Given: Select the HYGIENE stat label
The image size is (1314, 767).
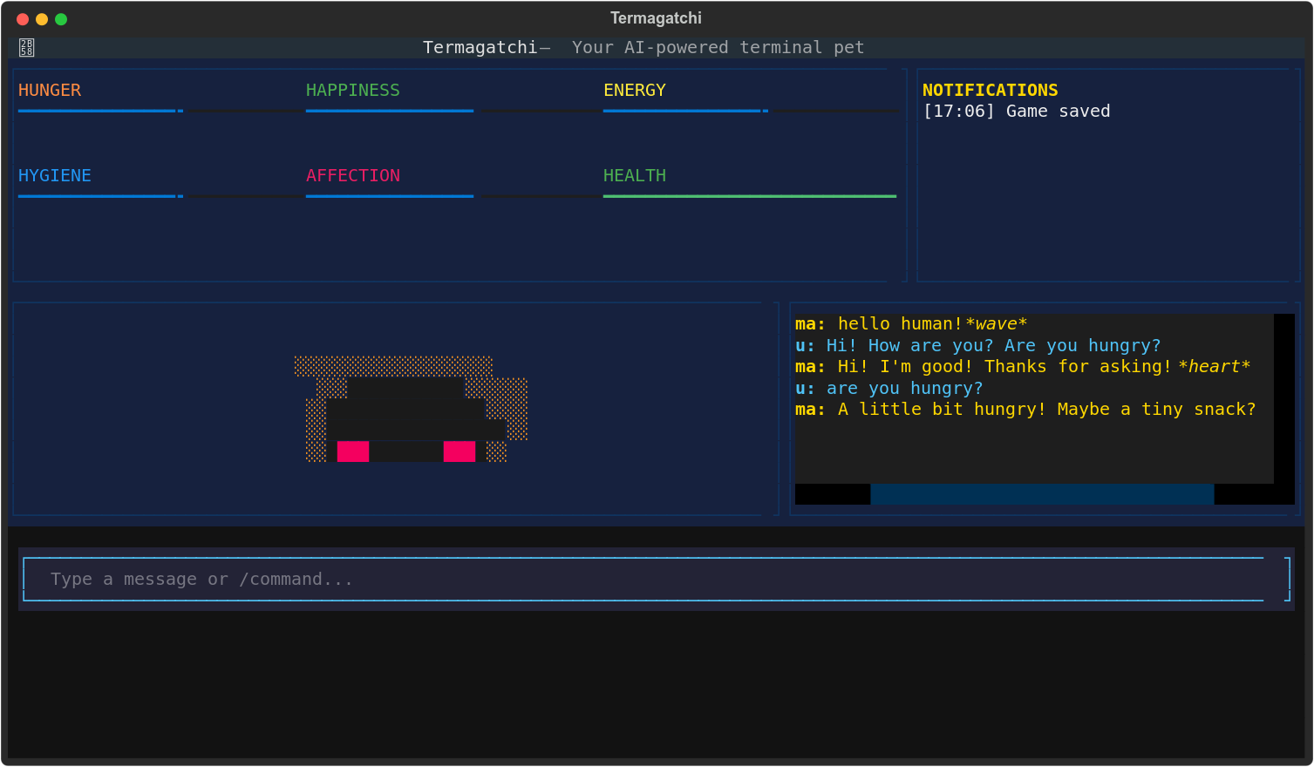Looking at the screenshot, I should 55,176.
